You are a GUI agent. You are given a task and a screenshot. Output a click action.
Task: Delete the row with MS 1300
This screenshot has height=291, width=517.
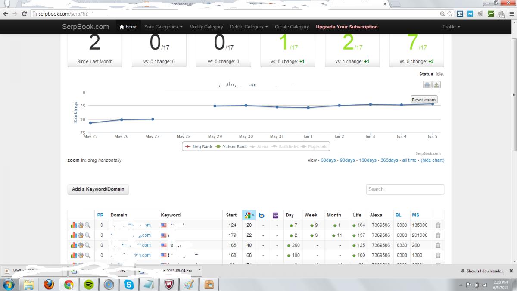click(438, 255)
